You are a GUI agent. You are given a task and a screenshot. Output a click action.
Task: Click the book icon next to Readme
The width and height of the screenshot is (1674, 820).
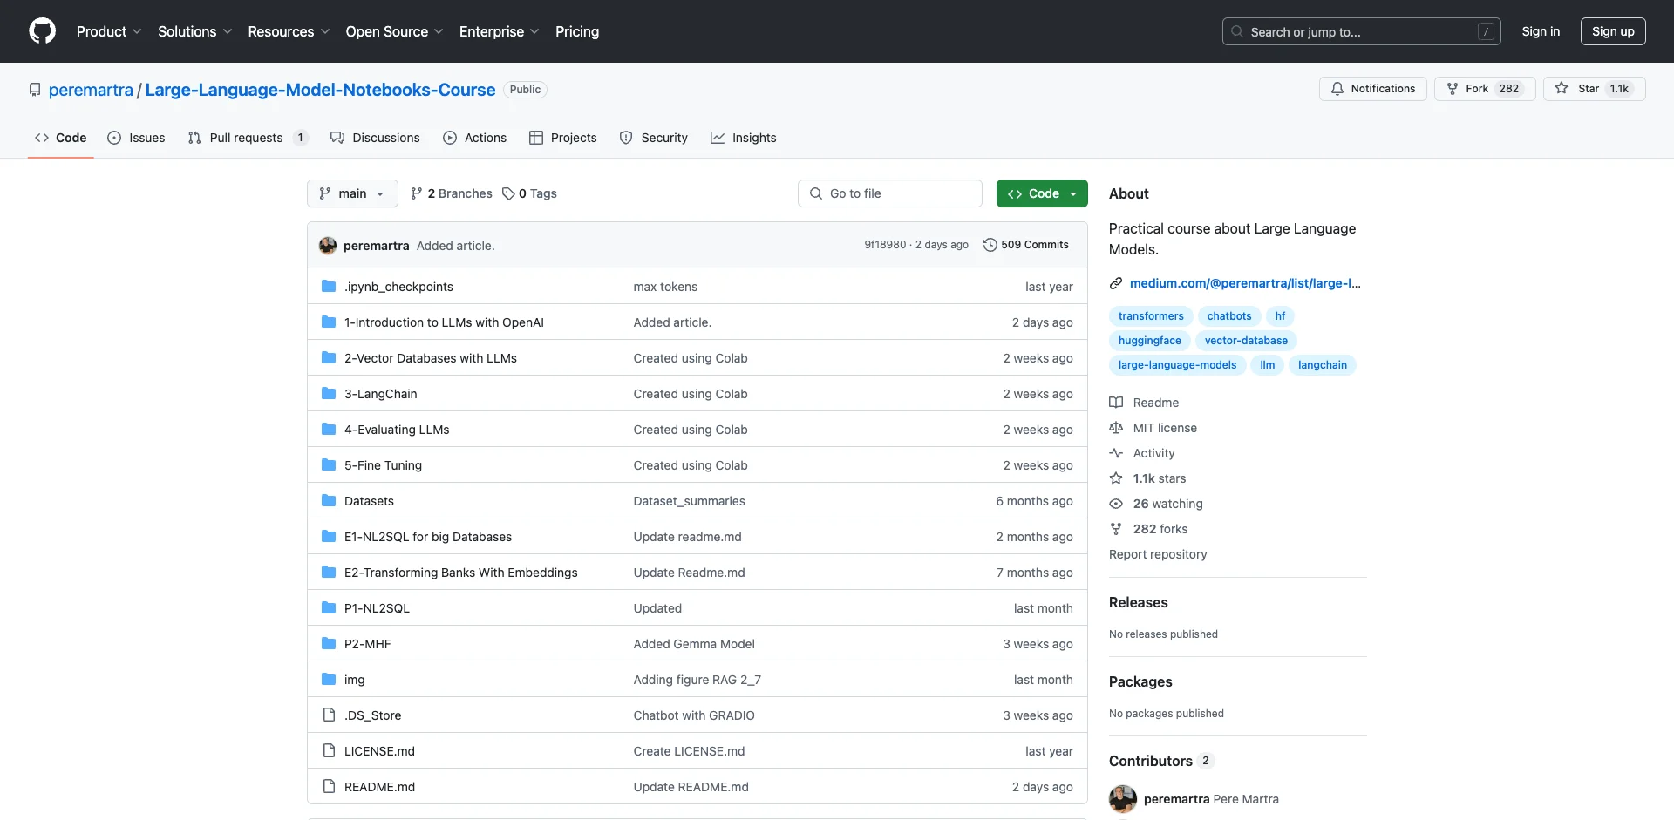tap(1116, 403)
